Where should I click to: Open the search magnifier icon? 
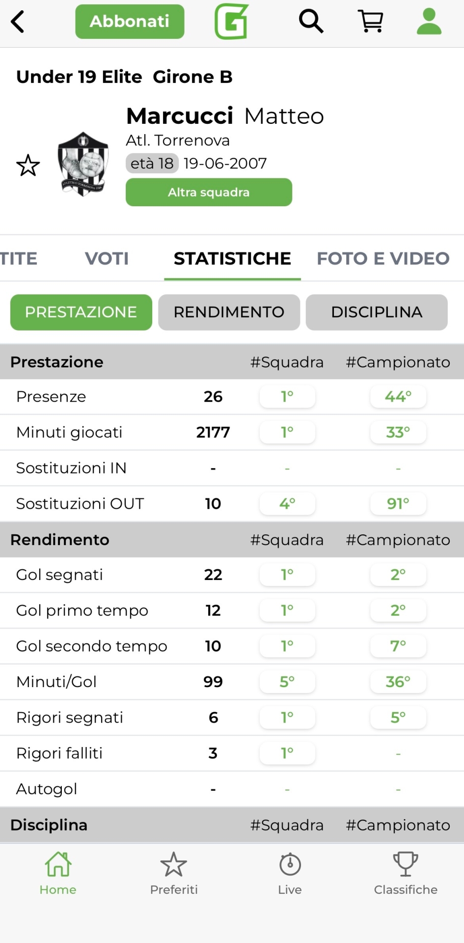pyautogui.click(x=311, y=22)
